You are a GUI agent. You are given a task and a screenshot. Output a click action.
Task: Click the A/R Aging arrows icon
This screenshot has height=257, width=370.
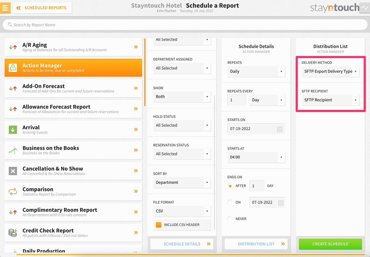[13, 47]
